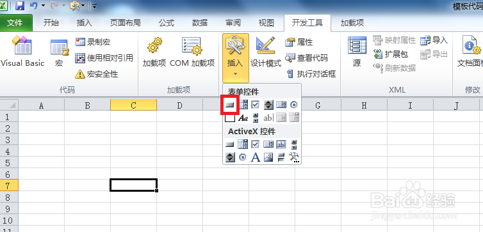Insert an ActiveX Text Box
The height and width of the screenshot is (232, 483).
281,144
